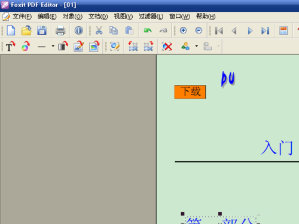Show document info with the blue i icon
Screen dimensions: 299x224
(x=78, y=30)
